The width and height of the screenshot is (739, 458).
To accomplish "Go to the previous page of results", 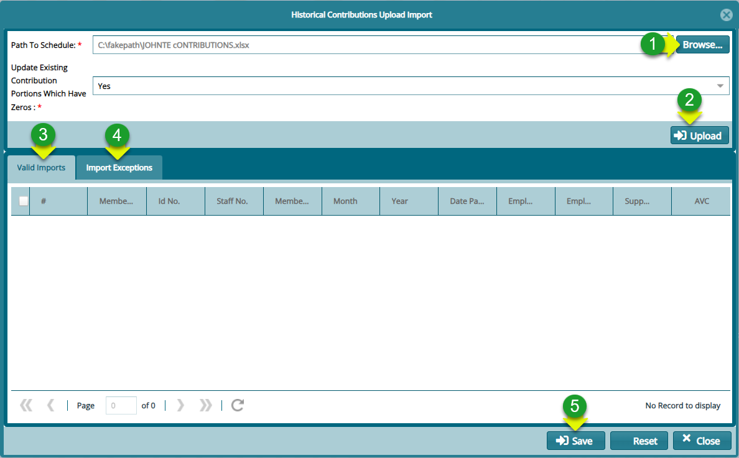I will point(50,405).
